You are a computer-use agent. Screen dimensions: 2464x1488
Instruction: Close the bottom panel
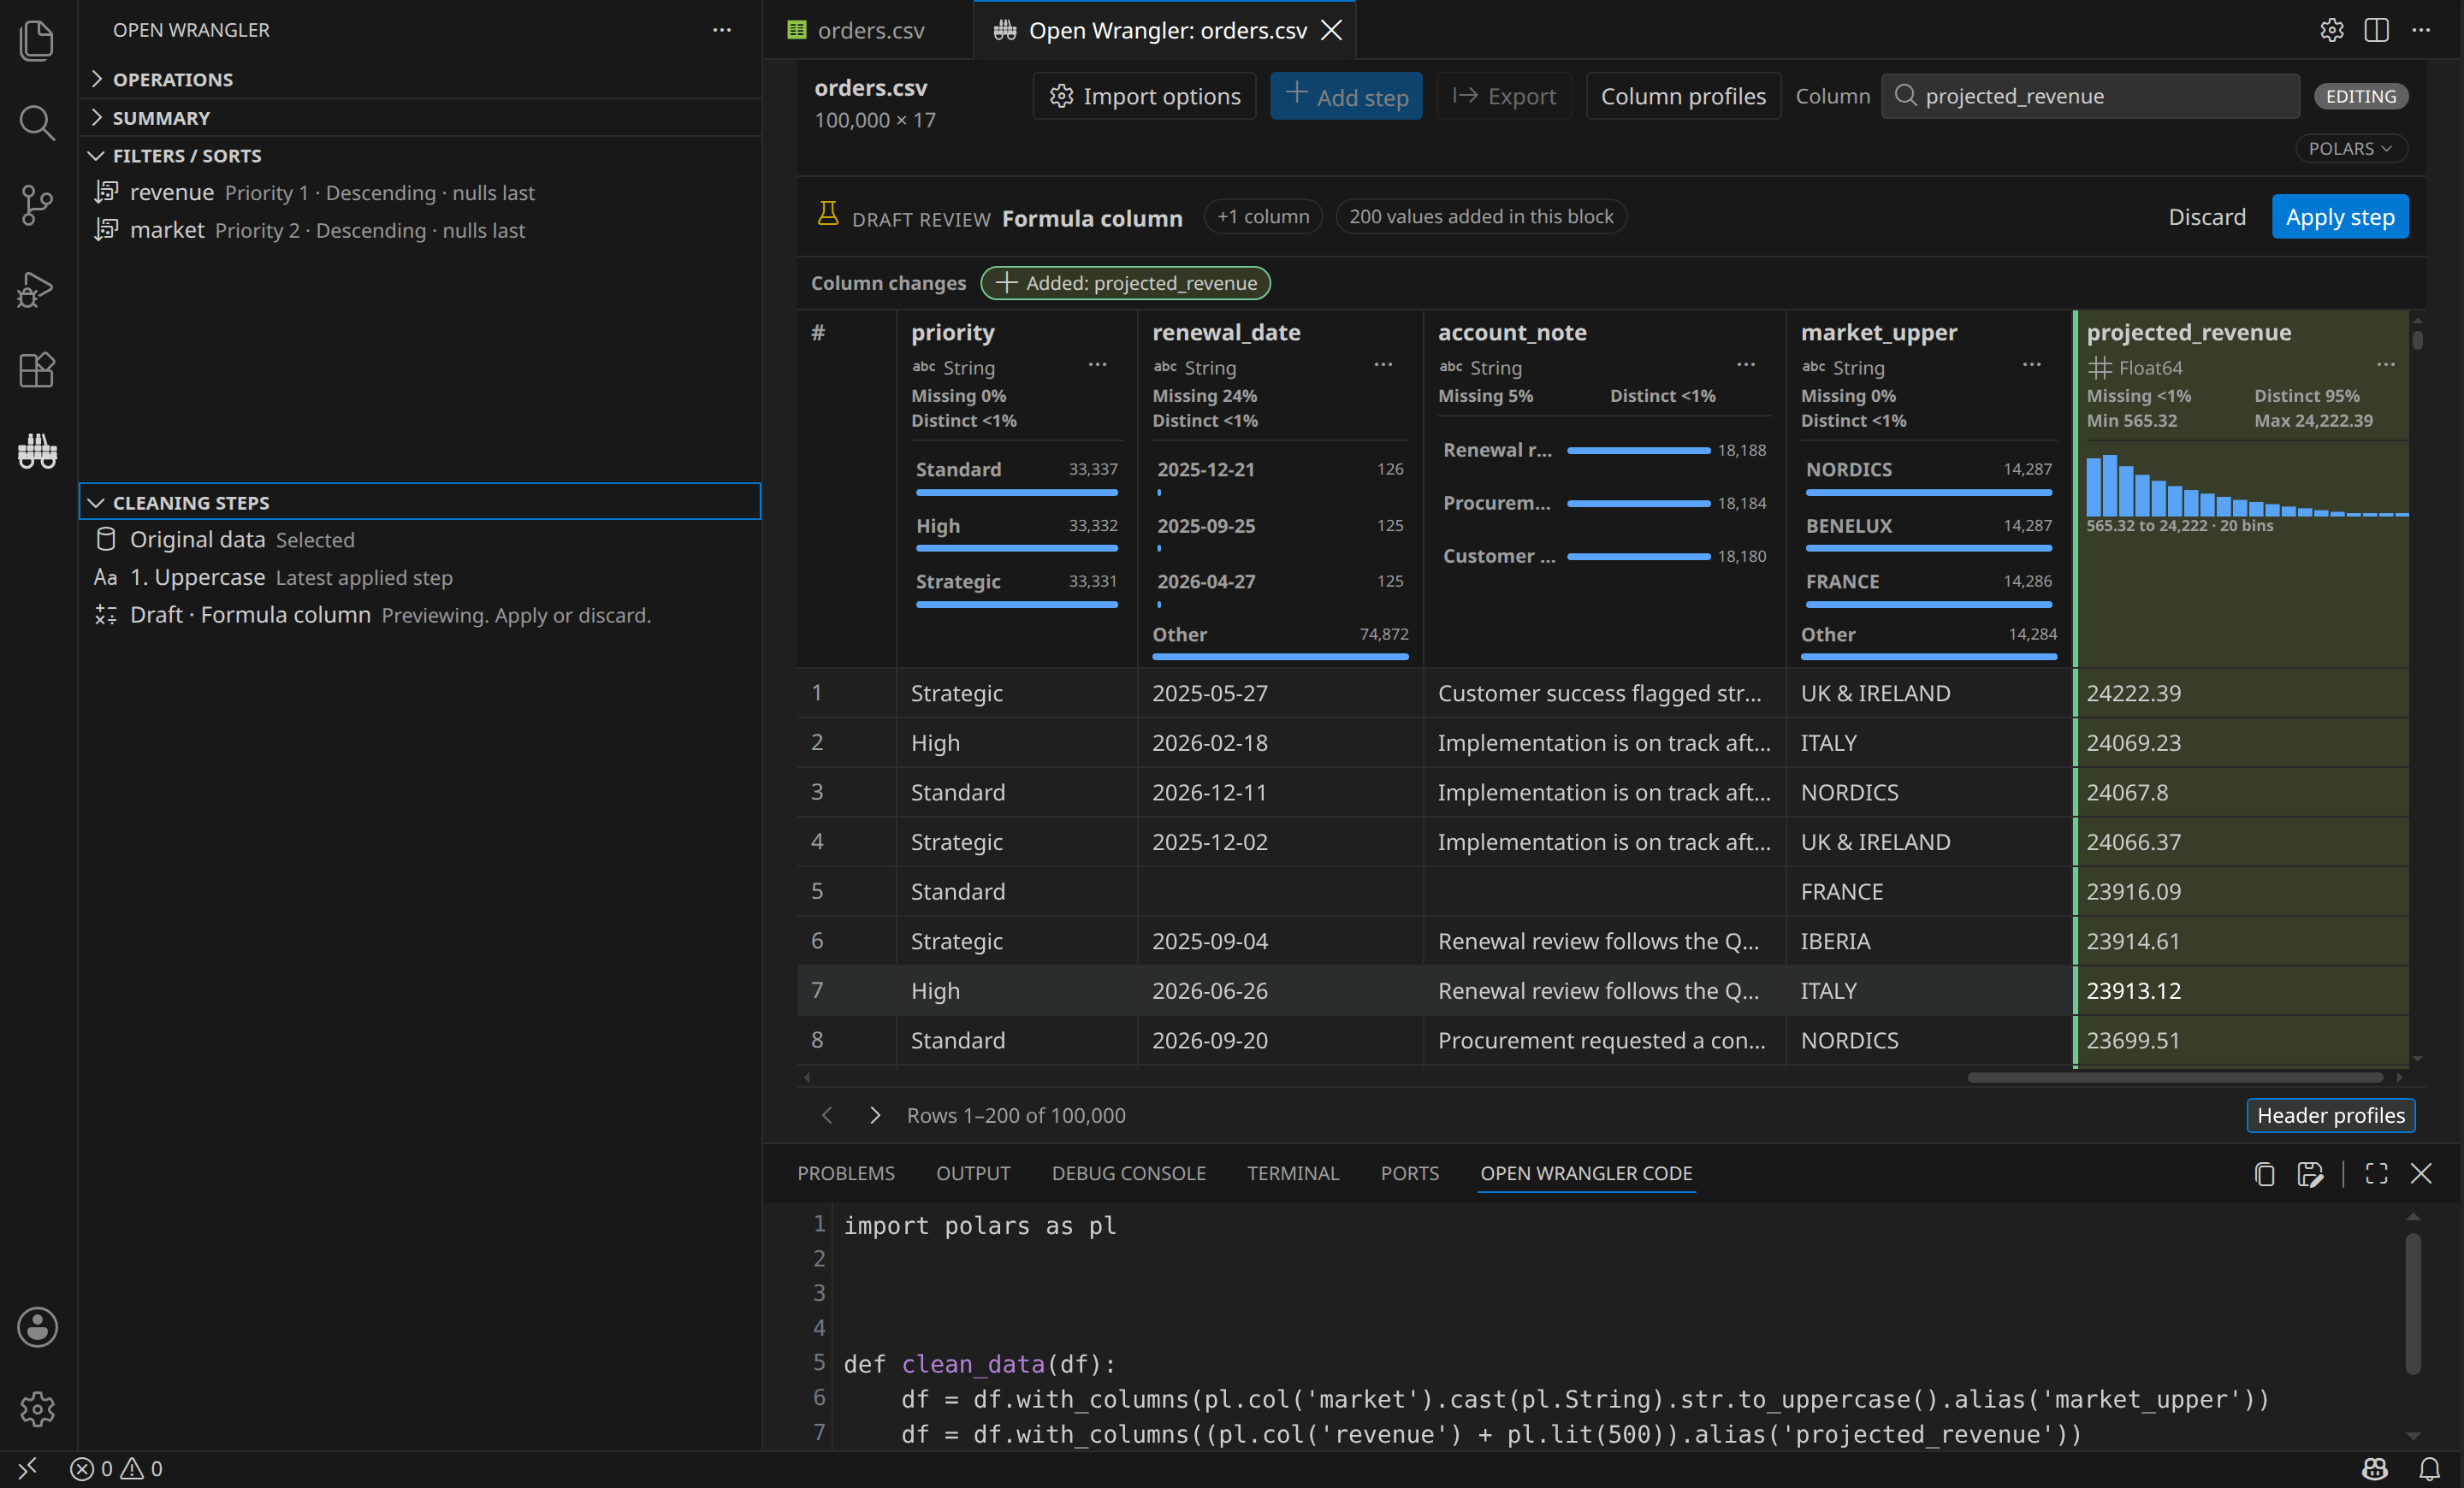[x=2421, y=1173]
